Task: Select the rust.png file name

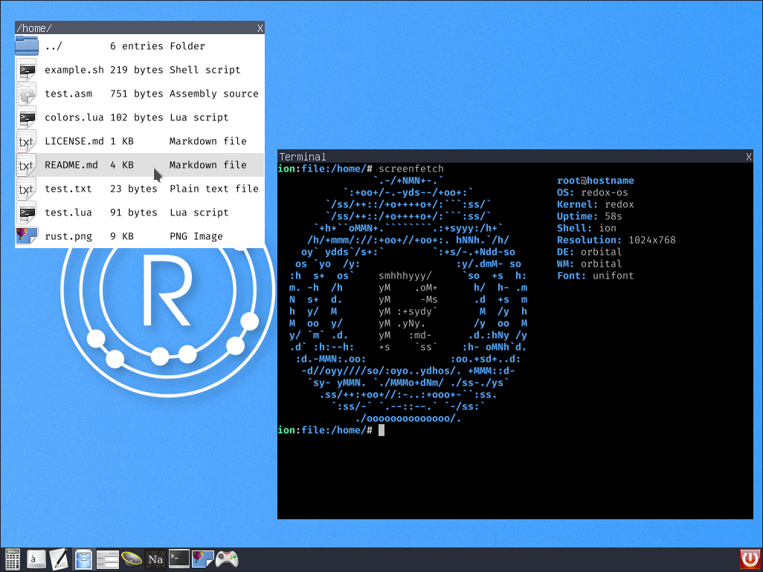Action: coord(68,237)
